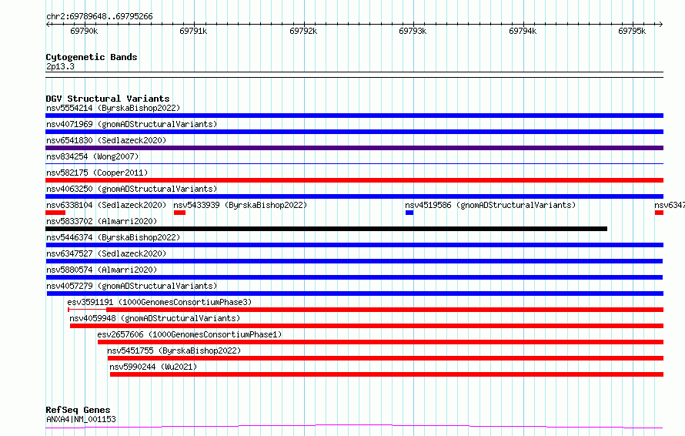Select the small red bar of nsv5433939
The width and height of the screenshot is (685, 436).
[179, 213]
